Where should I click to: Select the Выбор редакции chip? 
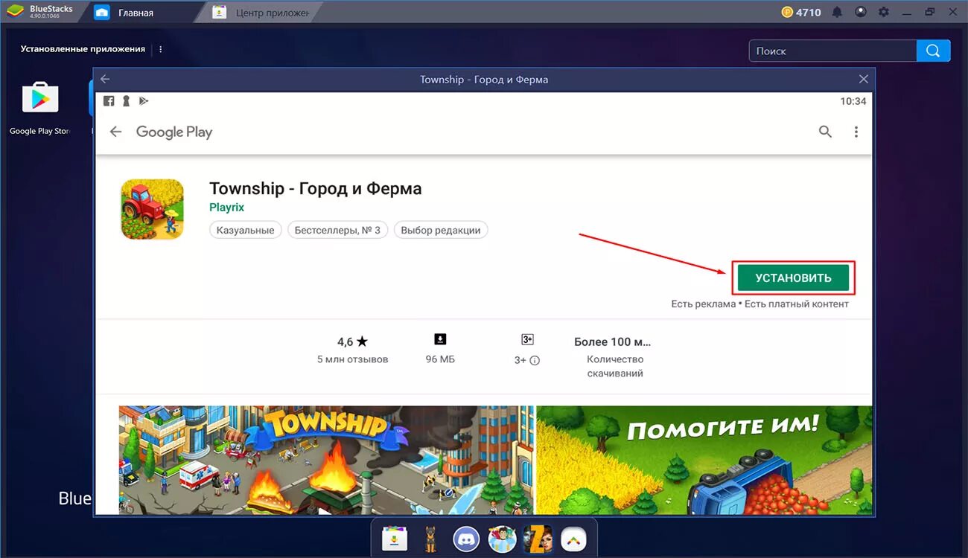coord(441,230)
